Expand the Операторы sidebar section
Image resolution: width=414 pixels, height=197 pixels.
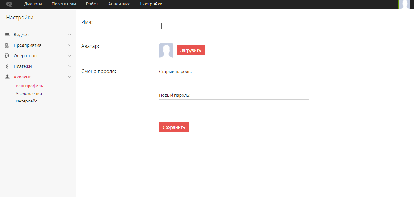click(x=70, y=55)
